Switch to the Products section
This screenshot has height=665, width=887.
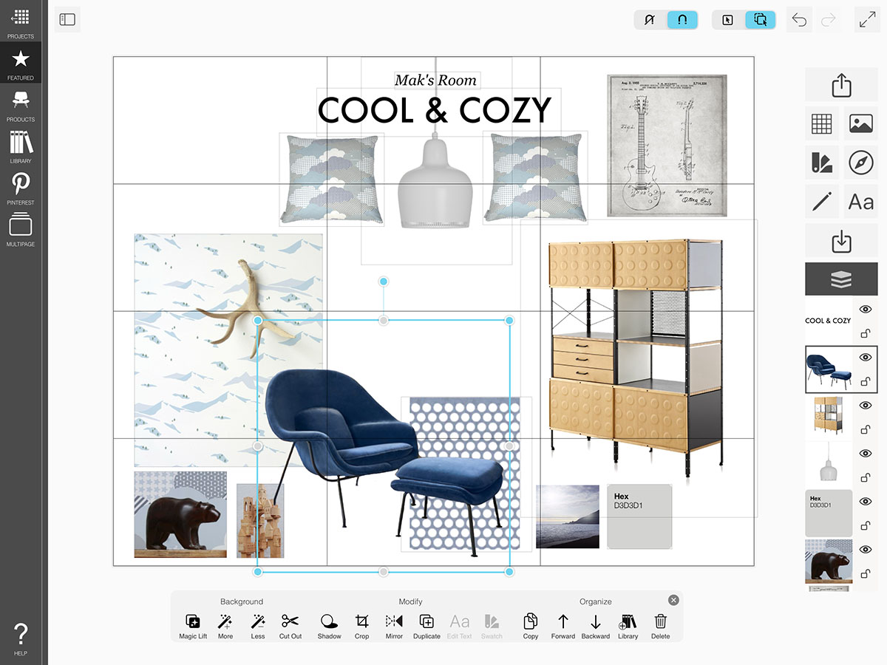(x=21, y=105)
